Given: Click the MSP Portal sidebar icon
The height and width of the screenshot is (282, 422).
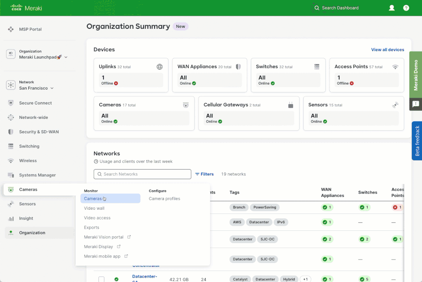Looking at the screenshot, I should (x=11, y=29).
